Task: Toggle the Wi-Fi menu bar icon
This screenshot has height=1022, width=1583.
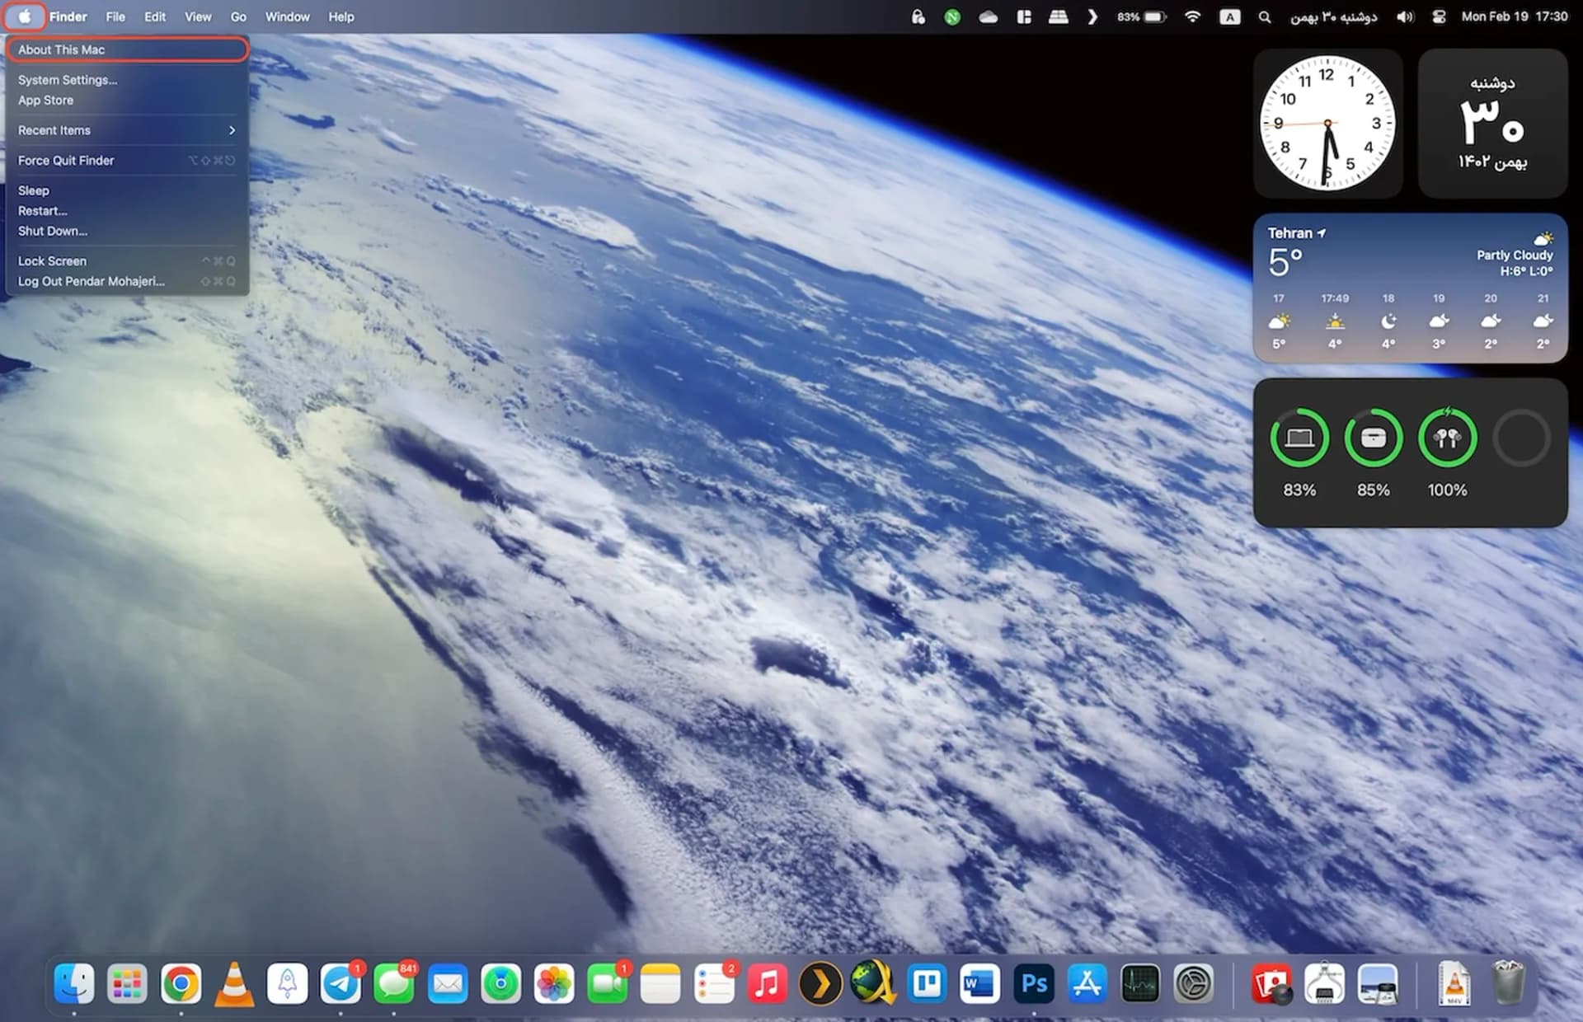Action: tap(1192, 16)
